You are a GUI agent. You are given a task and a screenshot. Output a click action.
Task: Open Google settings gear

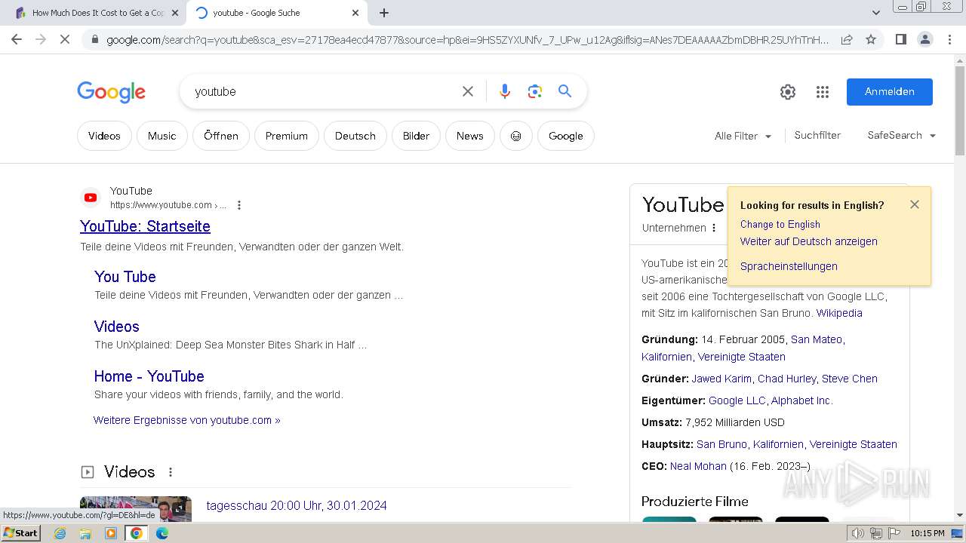[x=788, y=92]
